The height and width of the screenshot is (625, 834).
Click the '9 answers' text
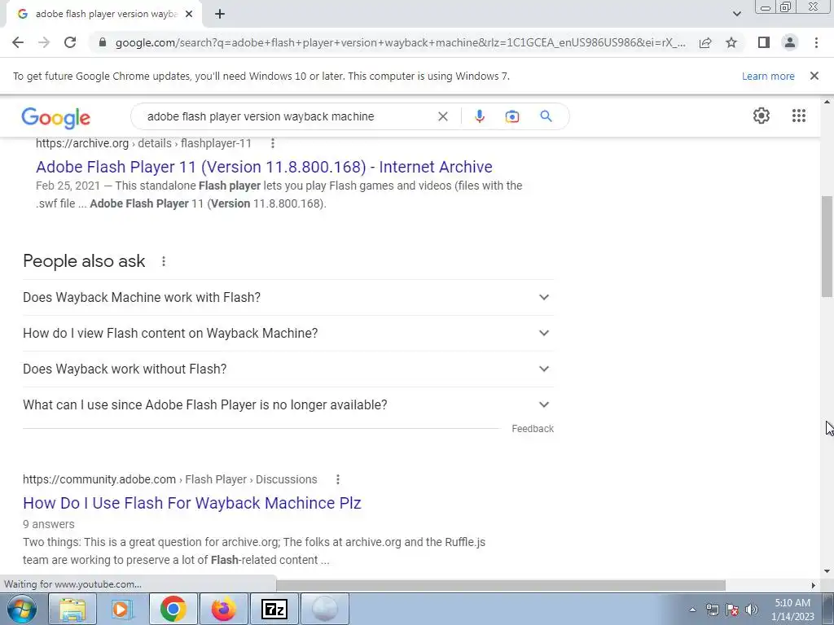click(x=48, y=524)
